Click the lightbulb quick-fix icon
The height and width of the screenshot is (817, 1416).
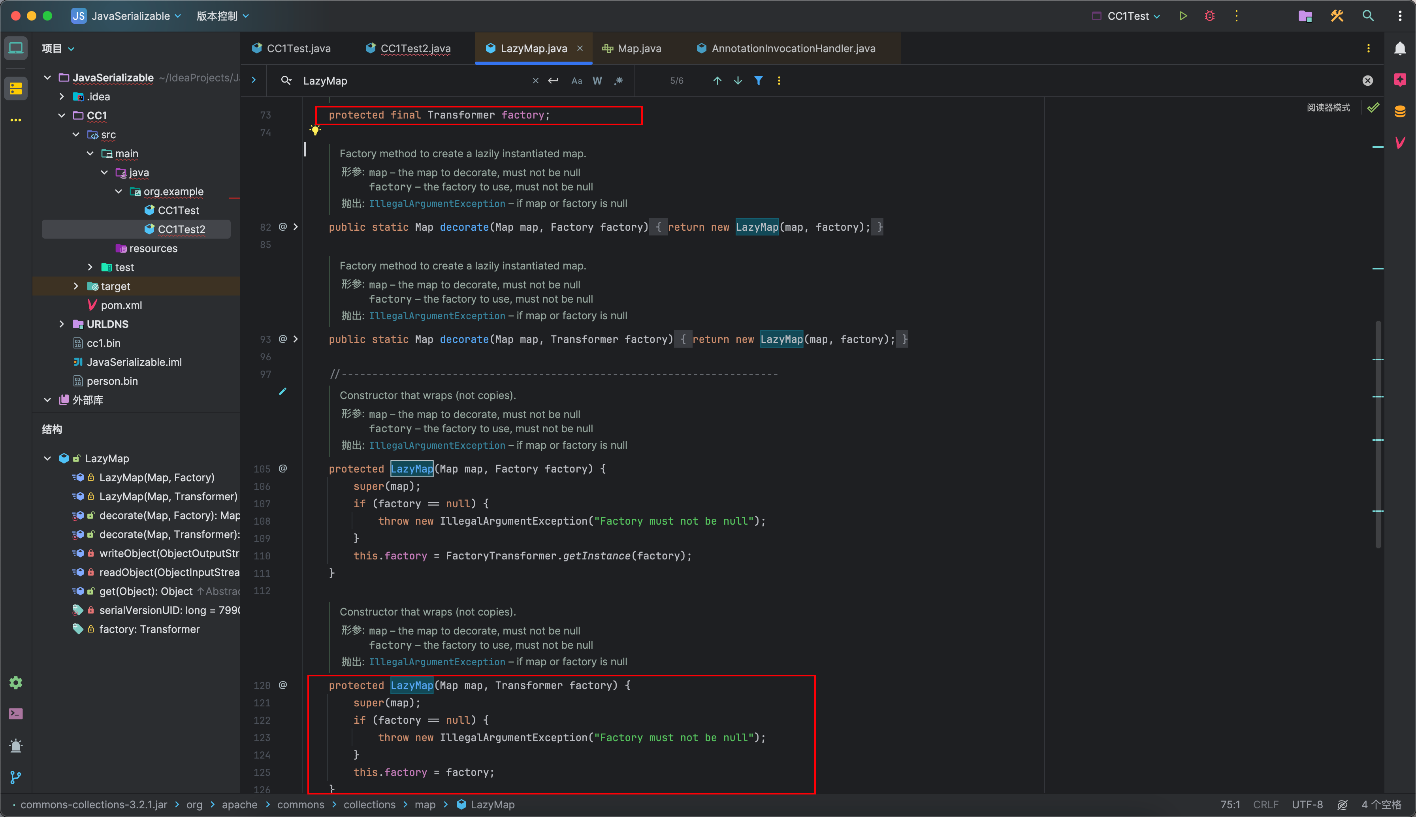pos(315,130)
